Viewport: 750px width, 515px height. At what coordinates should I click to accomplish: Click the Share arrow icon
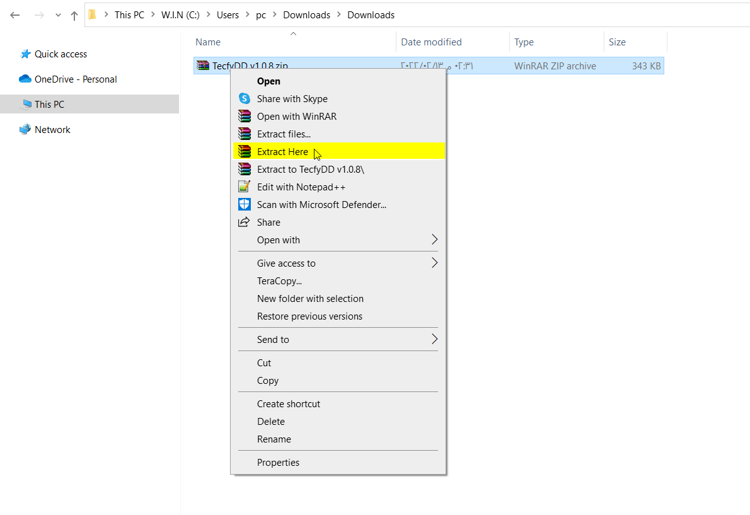[x=244, y=223]
